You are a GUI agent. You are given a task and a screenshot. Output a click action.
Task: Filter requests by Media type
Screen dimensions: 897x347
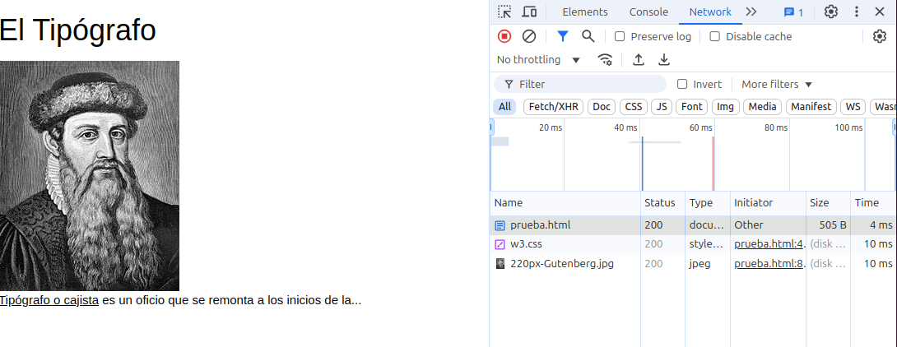click(x=763, y=107)
